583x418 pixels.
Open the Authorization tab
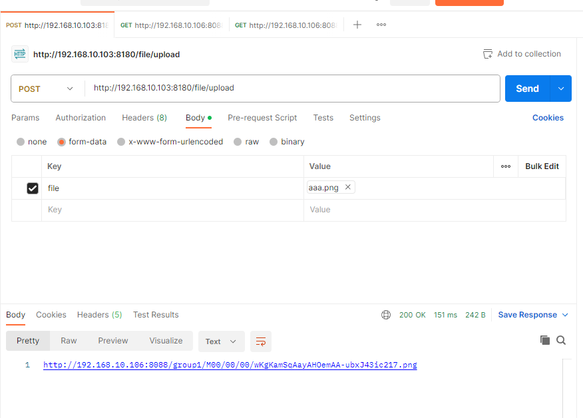click(x=81, y=118)
